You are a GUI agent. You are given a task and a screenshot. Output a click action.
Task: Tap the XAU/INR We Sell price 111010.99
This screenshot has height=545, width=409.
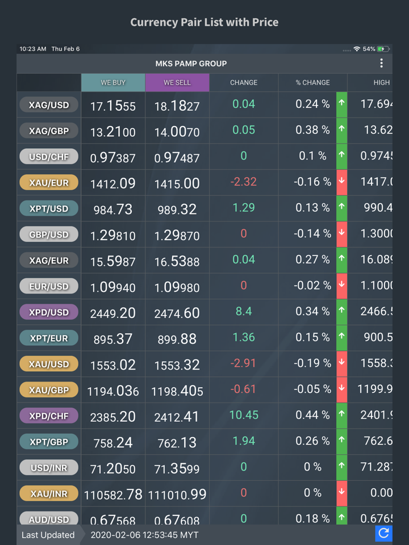tap(177, 494)
